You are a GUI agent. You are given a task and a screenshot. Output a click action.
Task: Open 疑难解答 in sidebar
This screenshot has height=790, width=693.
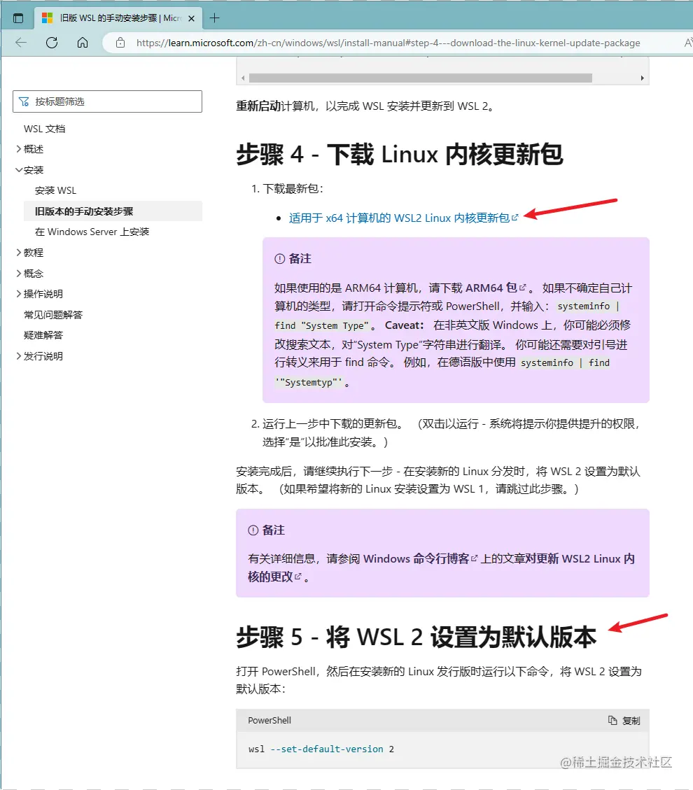[43, 335]
